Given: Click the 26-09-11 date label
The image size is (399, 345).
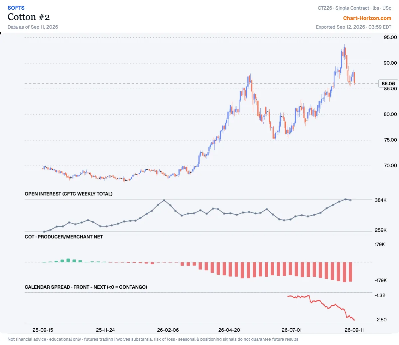Looking at the screenshot, I should 354,330.
